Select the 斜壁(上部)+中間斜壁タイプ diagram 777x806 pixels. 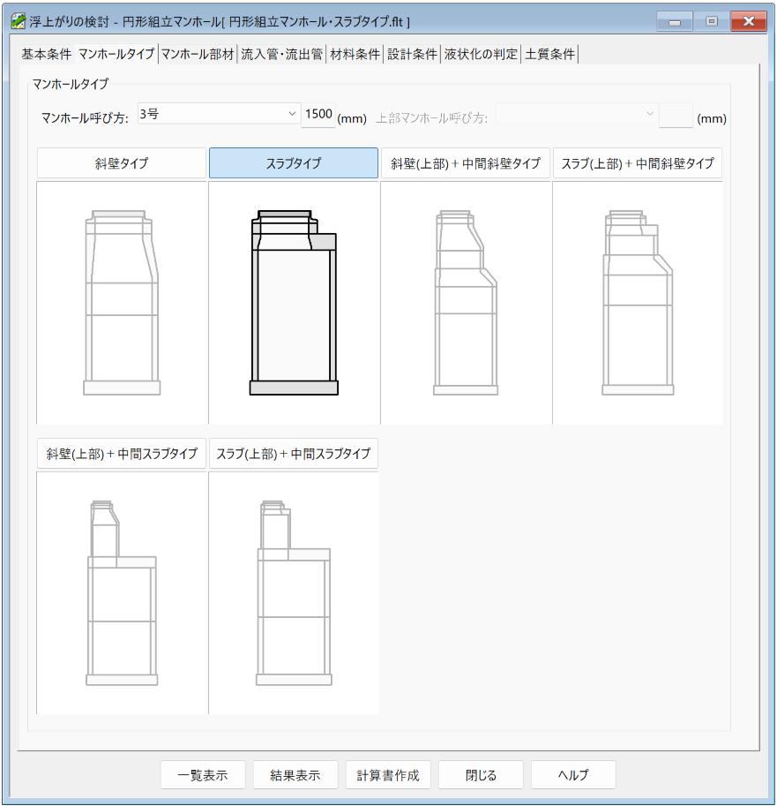[x=466, y=303]
